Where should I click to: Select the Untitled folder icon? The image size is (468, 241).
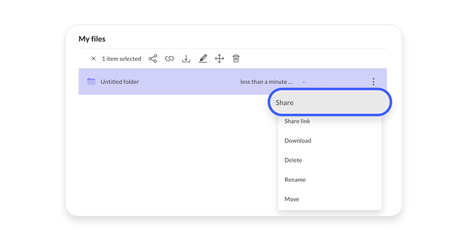point(91,82)
